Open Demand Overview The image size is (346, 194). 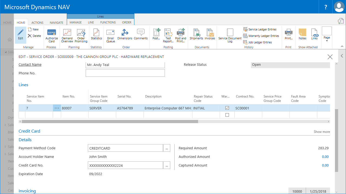(67, 36)
